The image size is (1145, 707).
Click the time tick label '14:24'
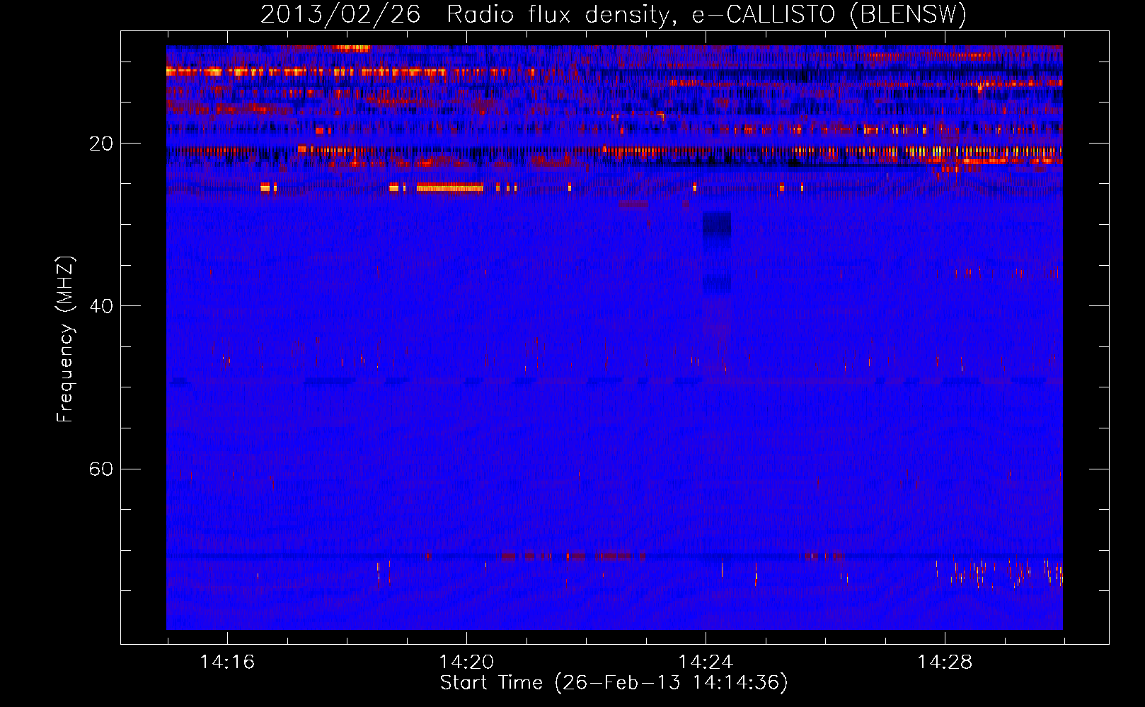click(706, 662)
